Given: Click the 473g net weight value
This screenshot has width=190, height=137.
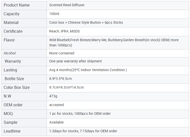Looking at the screenshot, I should [53, 96].
